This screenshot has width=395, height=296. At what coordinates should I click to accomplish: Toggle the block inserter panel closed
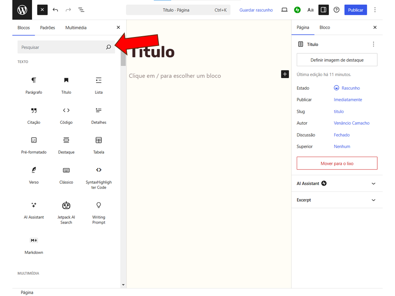pyautogui.click(x=42, y=10)
